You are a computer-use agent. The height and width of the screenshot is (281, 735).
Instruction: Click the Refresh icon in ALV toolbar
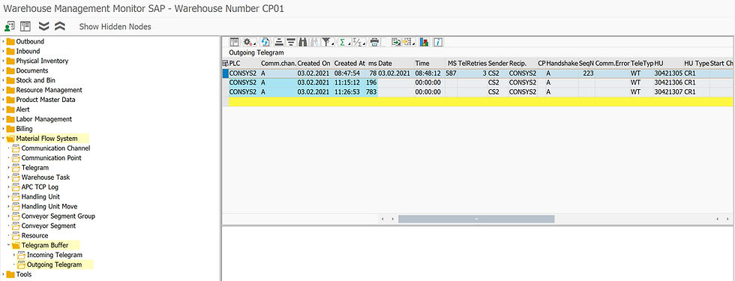(265, 42)
